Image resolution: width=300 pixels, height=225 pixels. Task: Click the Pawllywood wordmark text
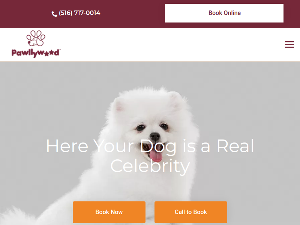[x=36, y=53]
